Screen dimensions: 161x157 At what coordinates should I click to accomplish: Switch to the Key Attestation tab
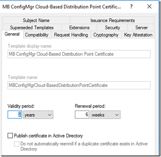pyautogui.click(x=138, y=35)
